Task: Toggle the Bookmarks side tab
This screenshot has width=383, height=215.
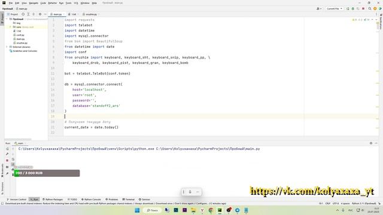Action: tap(2, 171)
